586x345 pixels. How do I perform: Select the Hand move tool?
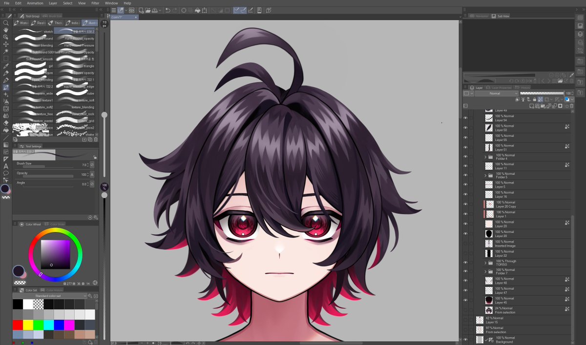(6, 30)
